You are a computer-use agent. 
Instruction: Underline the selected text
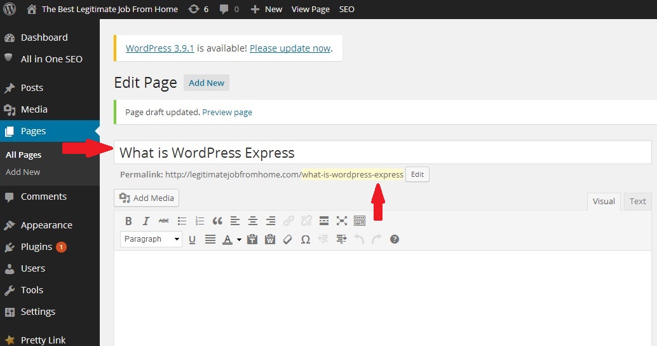(x=193, y=240)
